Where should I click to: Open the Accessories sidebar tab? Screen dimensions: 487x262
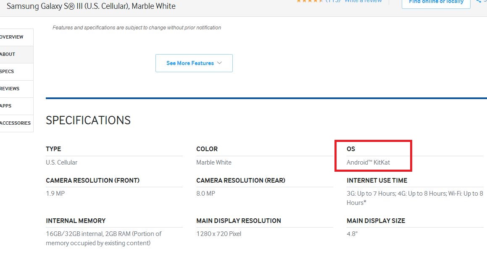16,123
